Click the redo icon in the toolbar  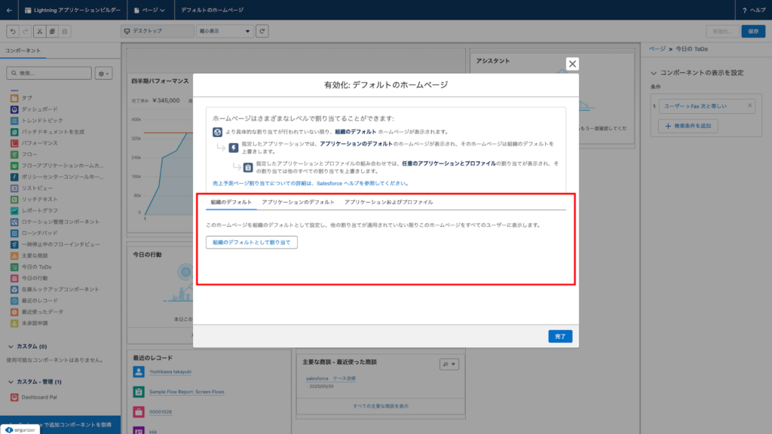[x=25, y=32]
